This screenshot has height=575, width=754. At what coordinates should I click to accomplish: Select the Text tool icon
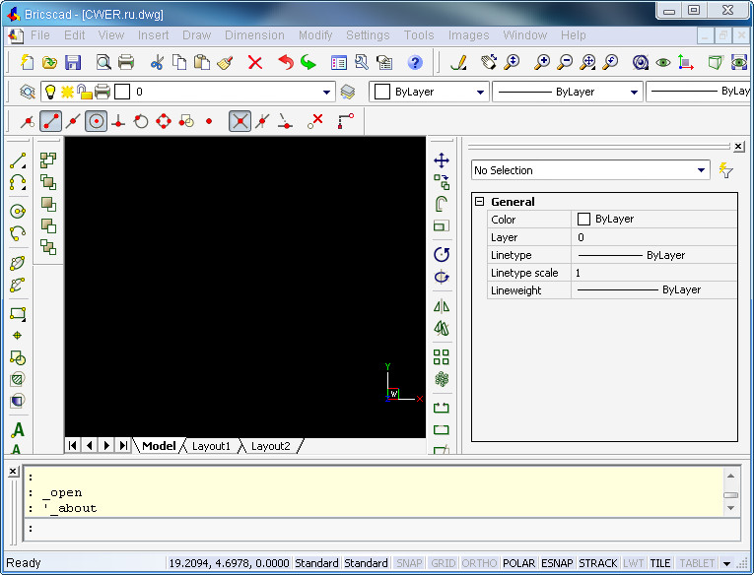(x=18, y=430)
